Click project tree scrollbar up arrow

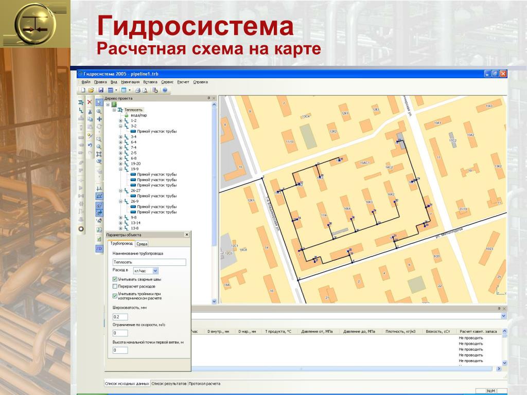pos(214,105)
